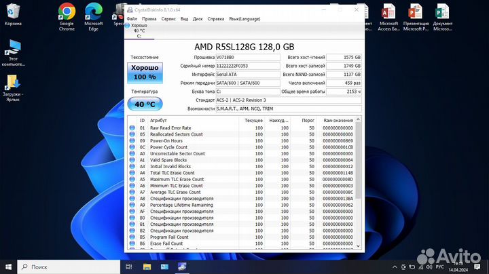Click status icon of Erase Fail Count row

pos(132,243)
